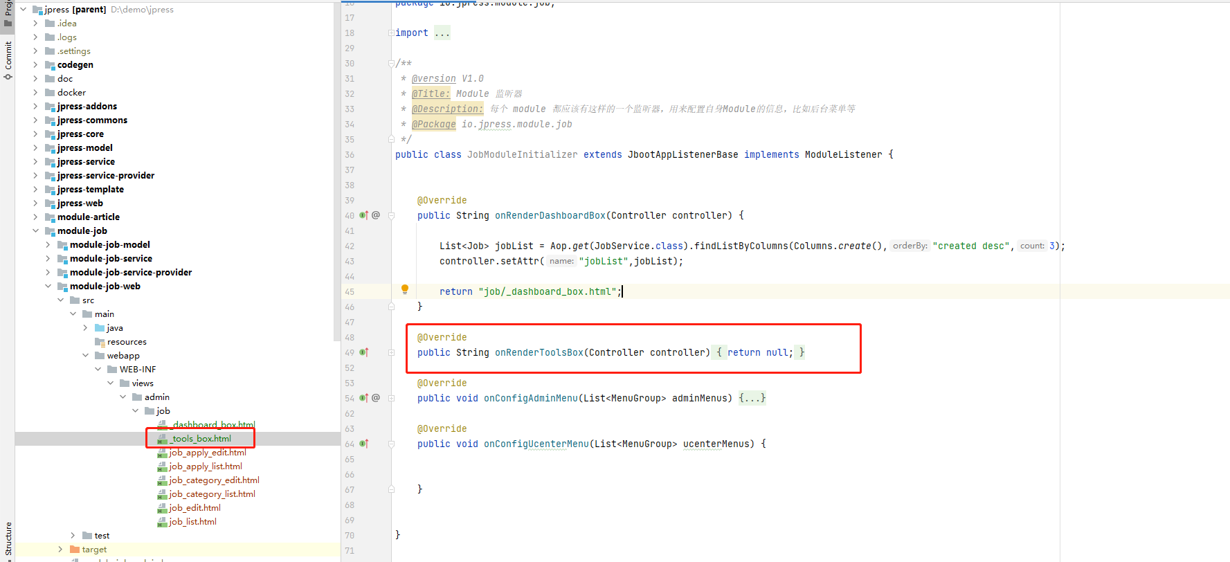Open job_apply_edit.html file

(x=208, y=452)
